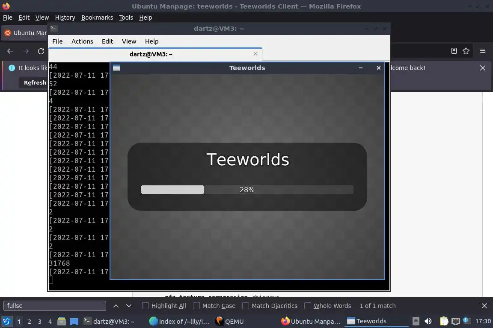Enable the Highlight All checkbox
493x328 pixels.
click(x=145, y=306)
